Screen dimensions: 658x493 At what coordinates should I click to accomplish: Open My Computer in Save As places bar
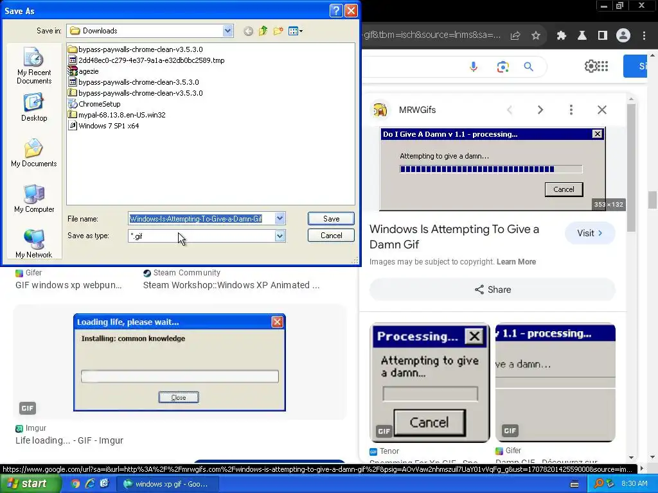[34, 199]
